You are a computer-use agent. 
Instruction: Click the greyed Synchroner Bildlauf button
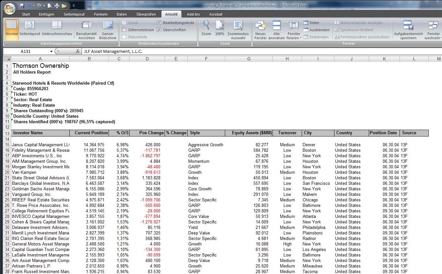click(354, 30)
